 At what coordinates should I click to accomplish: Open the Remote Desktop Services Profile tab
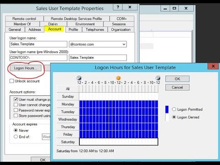(x=77, y=19)
